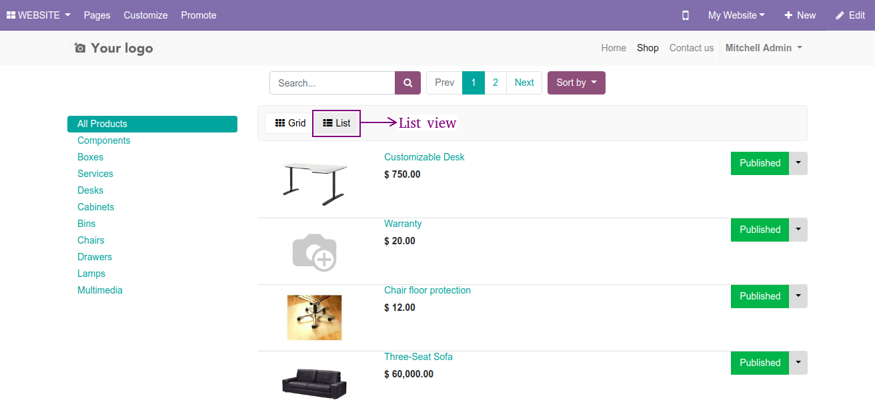Open the Contact us nav link
Image resolution: width=875 pixels, height=416 pixels.
pos(692,48)
